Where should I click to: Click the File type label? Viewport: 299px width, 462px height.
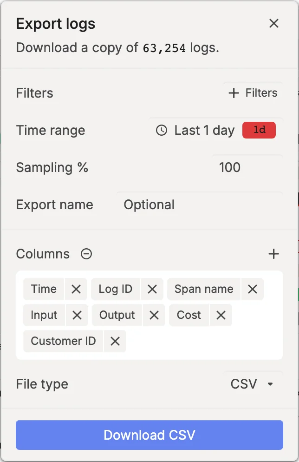coord(42,384)
